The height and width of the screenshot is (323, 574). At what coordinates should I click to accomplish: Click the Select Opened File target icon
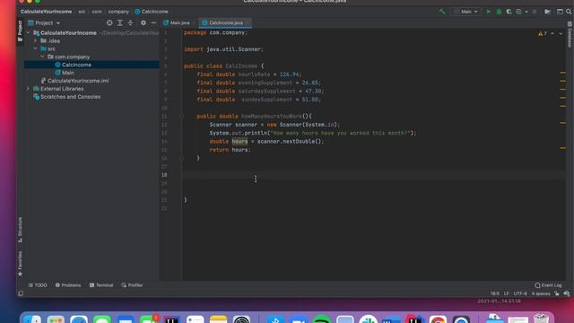(x=109, y=22)
